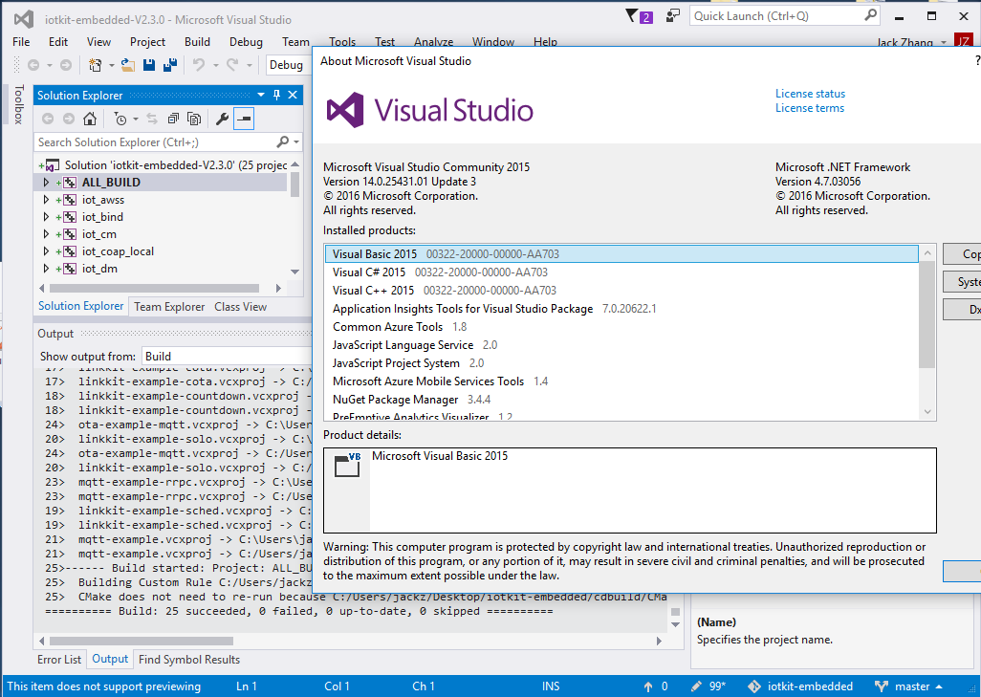
Task: Switch to the Error List tab
Action: 59,660
